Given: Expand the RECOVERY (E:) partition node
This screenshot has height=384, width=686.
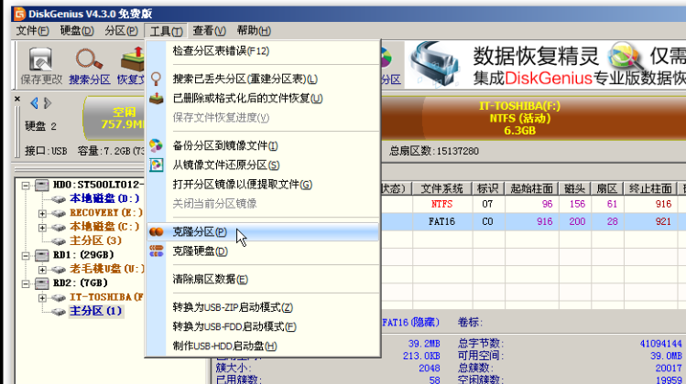Looking at the screenshot, I should pyautogui.click(x=42, y=213).
